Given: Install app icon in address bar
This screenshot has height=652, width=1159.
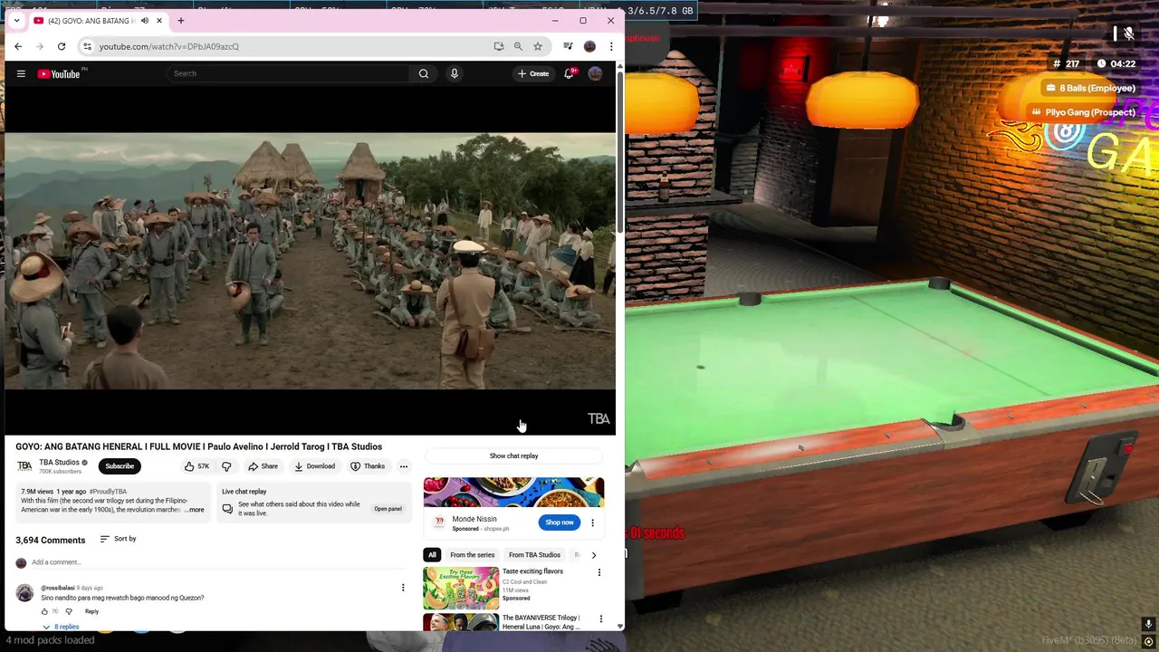Looking at the screenshot, I should pos(499,46).
